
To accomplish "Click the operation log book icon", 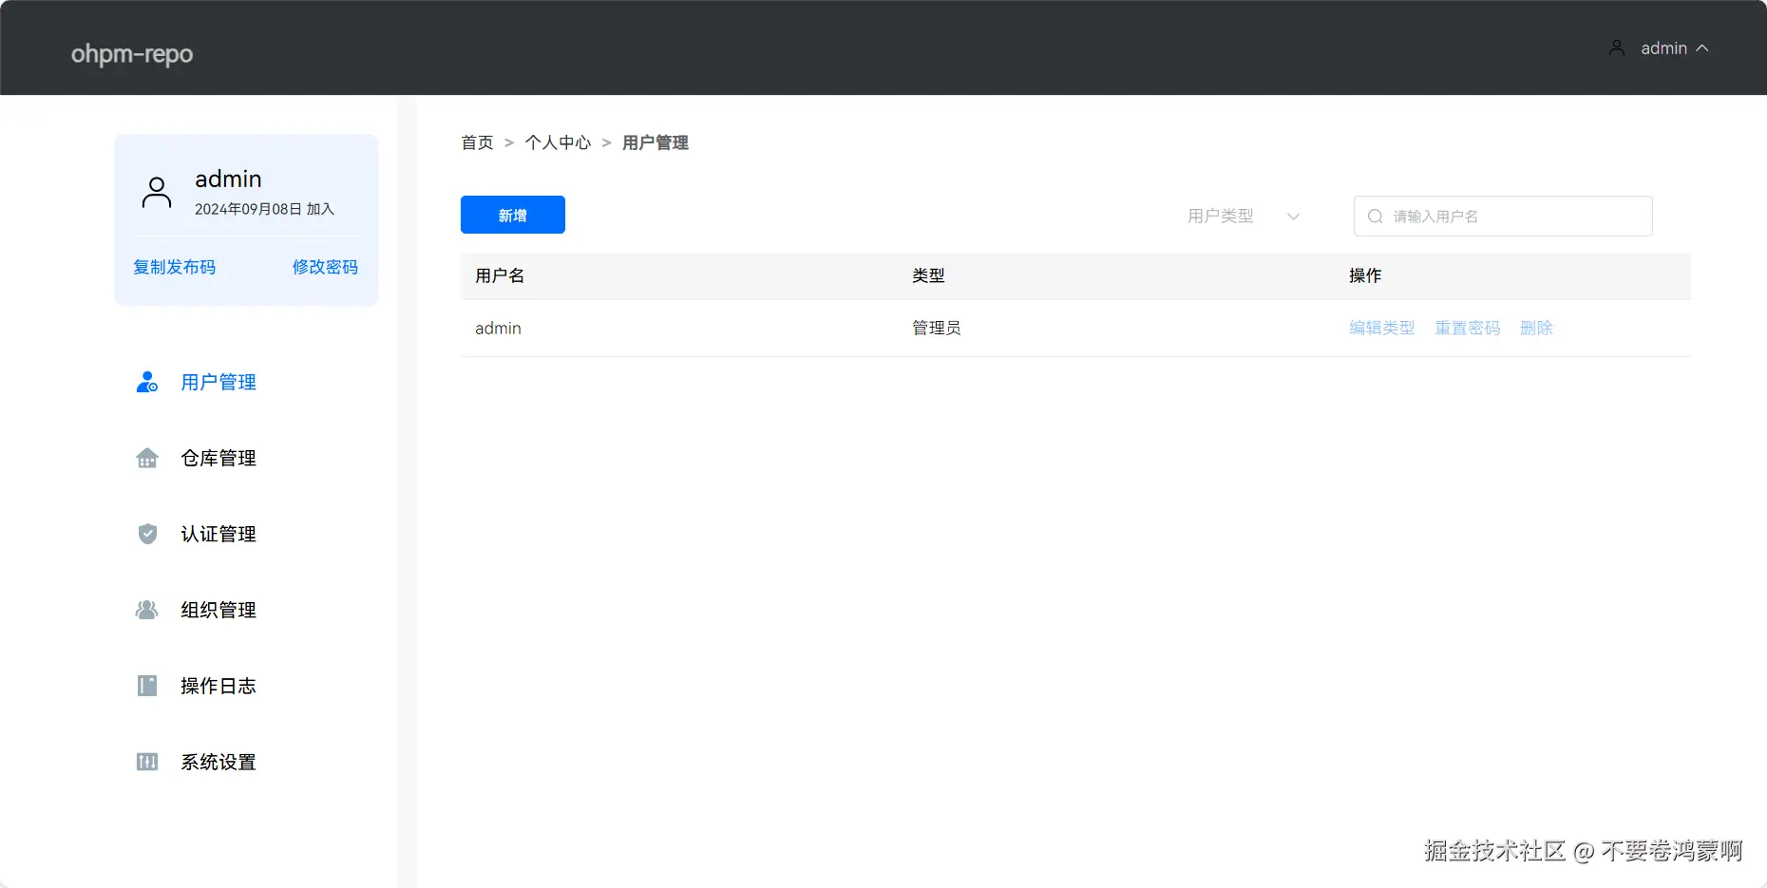I will click(x=147, y=686).
